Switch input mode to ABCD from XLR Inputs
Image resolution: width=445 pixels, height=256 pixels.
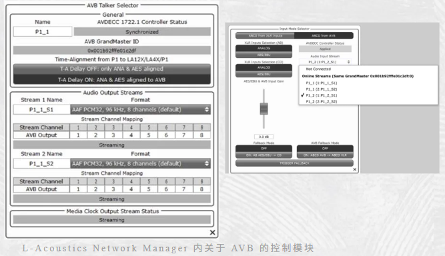[265, 35]
